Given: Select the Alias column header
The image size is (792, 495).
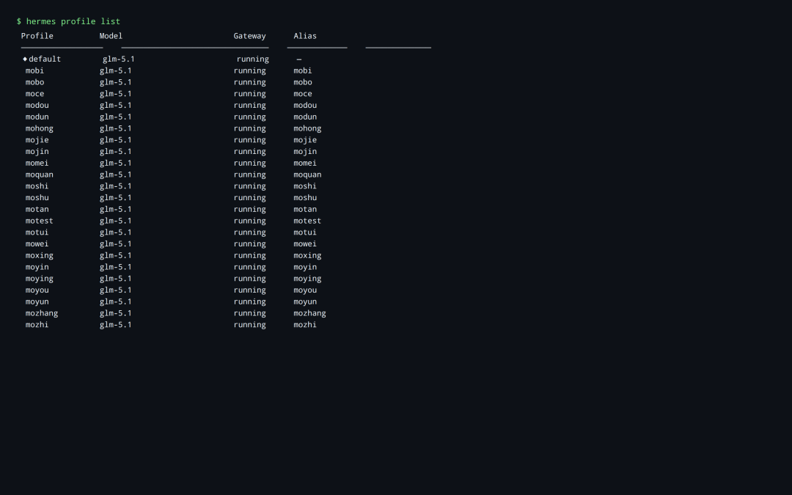Looking at the screenshot, I should (304, 35).
